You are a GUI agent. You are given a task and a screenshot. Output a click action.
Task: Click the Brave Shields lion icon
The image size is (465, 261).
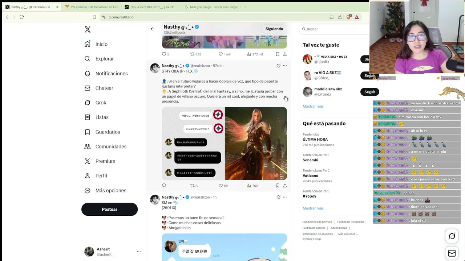coord(349,17)
